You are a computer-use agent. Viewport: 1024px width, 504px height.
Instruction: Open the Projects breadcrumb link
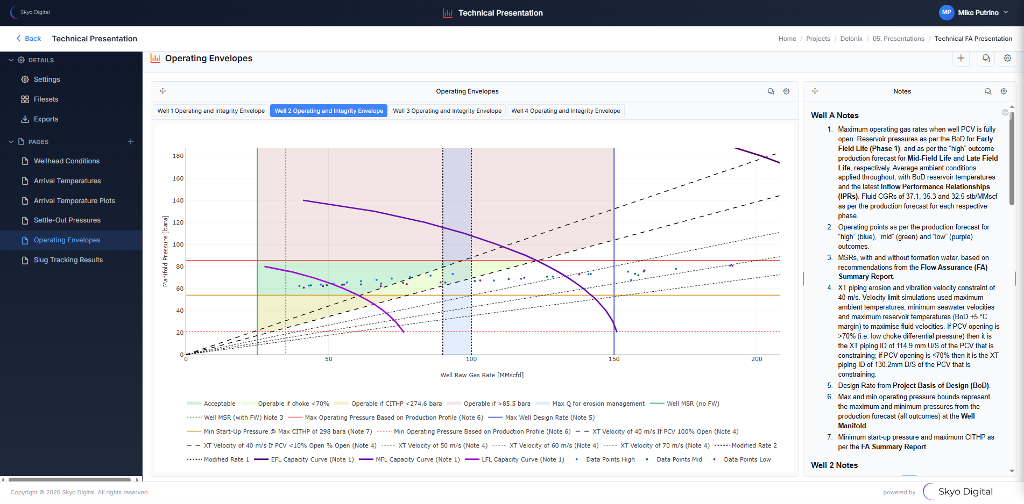[x=818, y=38]
